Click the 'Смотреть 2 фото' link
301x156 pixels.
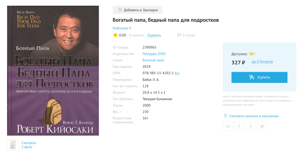point(29,145)
